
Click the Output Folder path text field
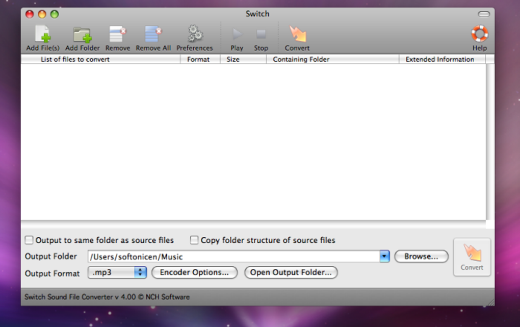pos(234,257)
